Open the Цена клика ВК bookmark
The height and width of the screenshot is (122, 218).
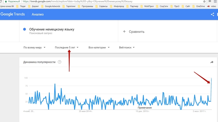(7, 6)
